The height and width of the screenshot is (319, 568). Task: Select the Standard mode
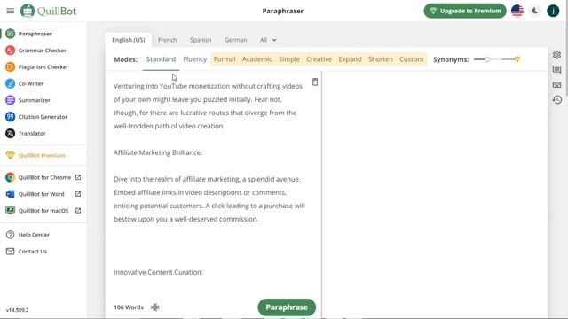click(x=161, y=59)
